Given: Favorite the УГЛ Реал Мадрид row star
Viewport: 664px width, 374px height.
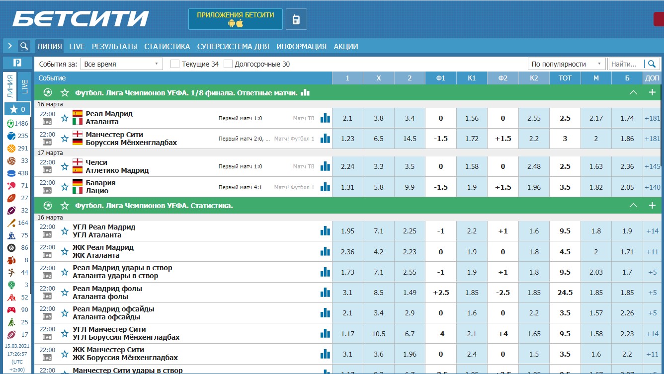Looking at the screenshot, I should [64, 231].
